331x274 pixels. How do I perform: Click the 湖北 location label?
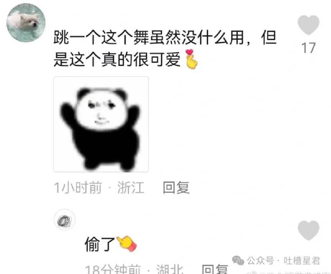pos(170,269)
